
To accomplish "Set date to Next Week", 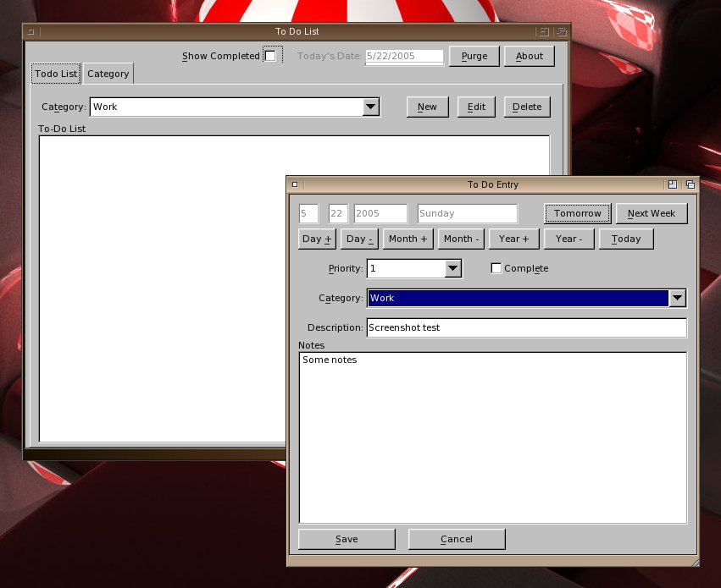I will tap(652, 213).
